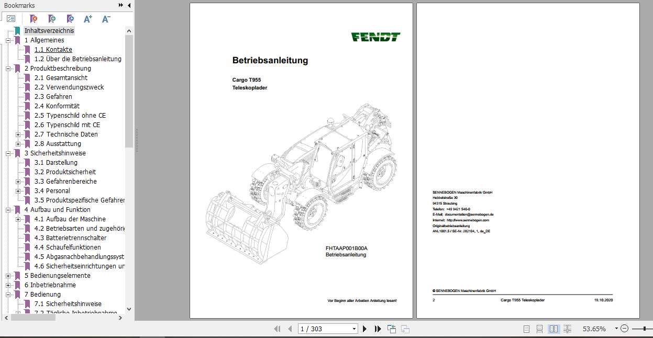
Task: Open the 1.1 Kontakte bookmark
Action: coord(53,50)
